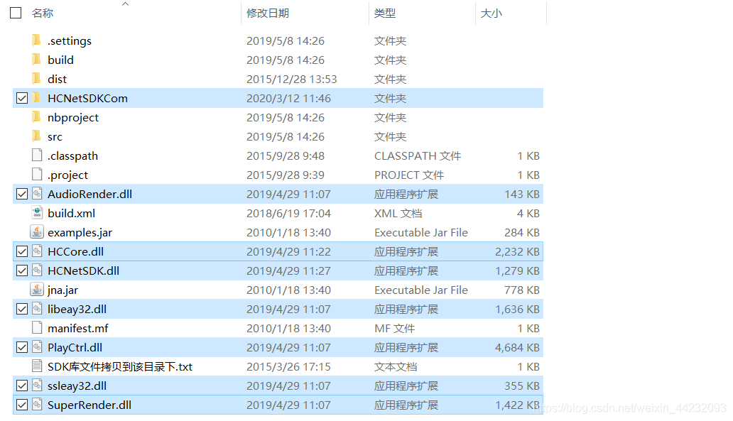Click the CLASSPATH 文件 type cell
The image size is (733, 421).
tap(418, 155)
